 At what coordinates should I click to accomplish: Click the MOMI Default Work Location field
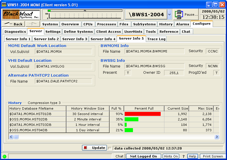(x=63, y=52)
